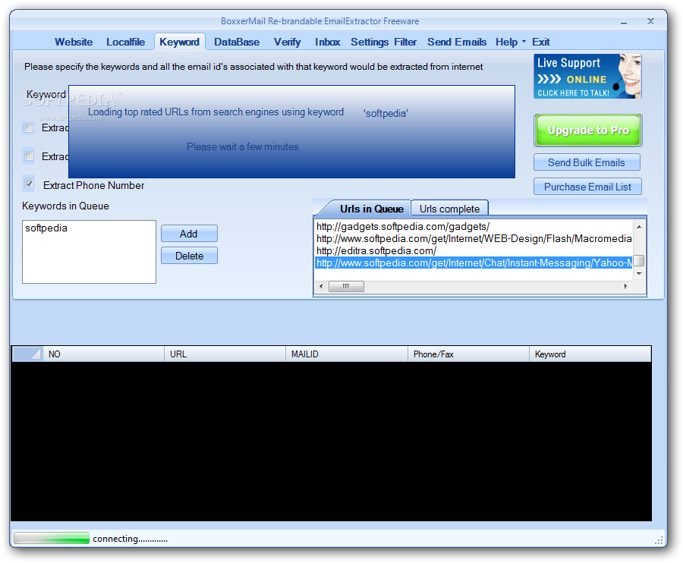The image size is (683, 563).
Task: Click the Upgrade to Pro button
Action: pos(588,131)
